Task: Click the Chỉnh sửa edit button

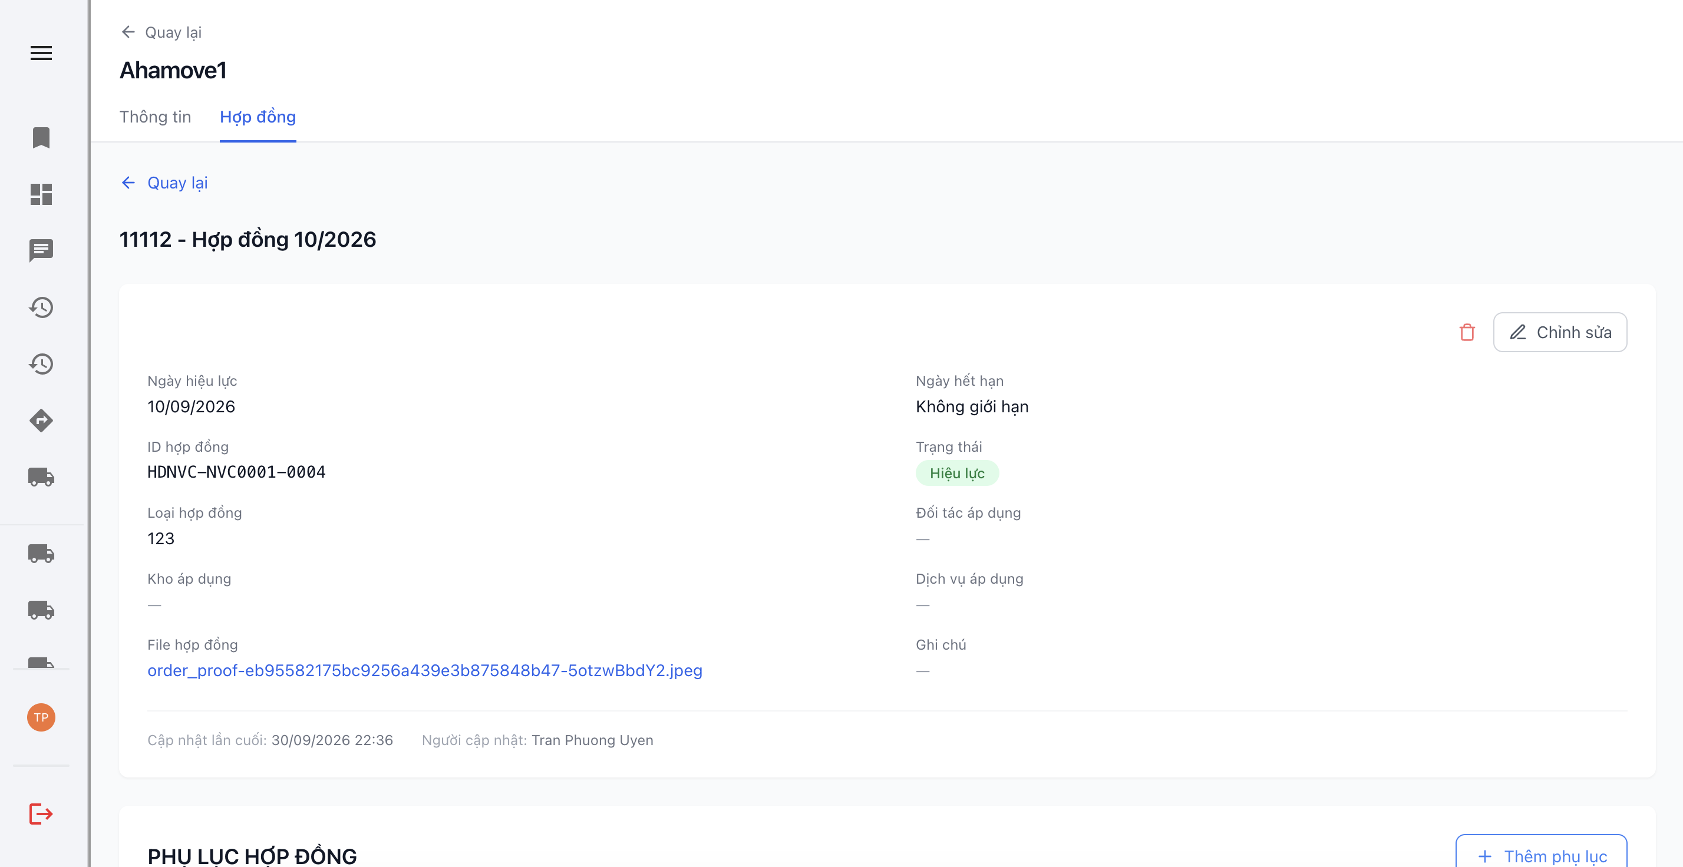Action: pyautogui.click(x=1560, y=332)
